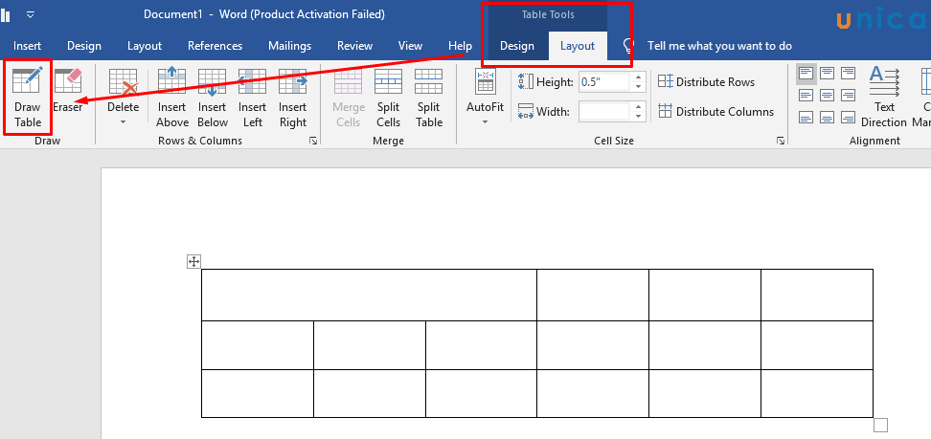The height and width of the screenshot is (439, 931).
Task: Click Distribute Columns button
Action: pos(715,112)
